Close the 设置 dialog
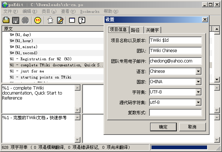 click(x=205, y=20)
